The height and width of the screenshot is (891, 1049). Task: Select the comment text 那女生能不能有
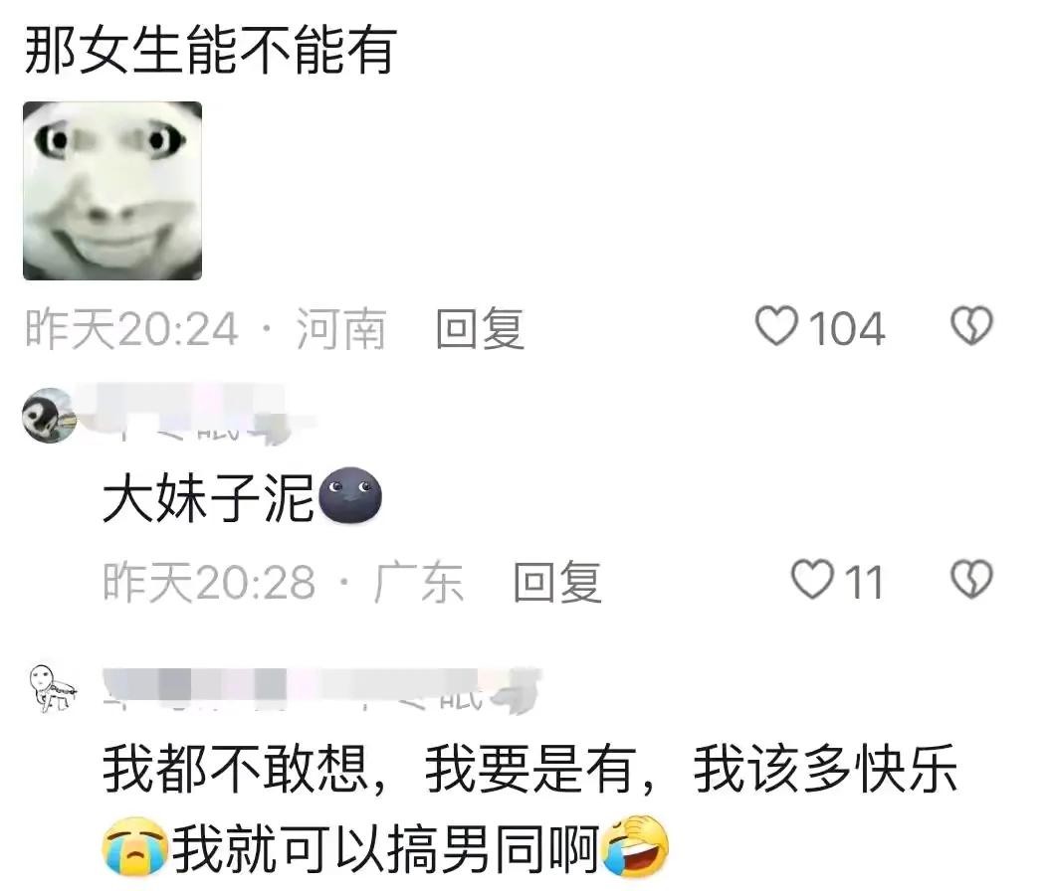click(x=211, y=50)
